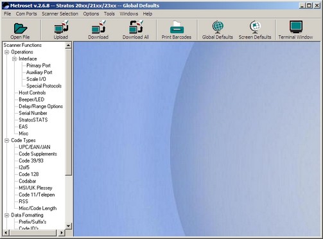Image resolution: width=323 pixels, height=239 pixels.
Task: Collapse the Code Types tree node
Action: pos(7,141)
